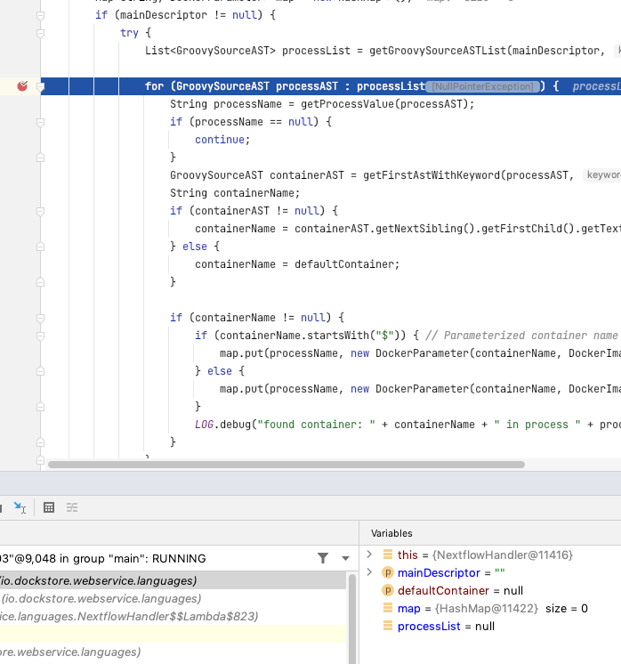The width and height of the screenshot is (621, 664).
Task: Open the Variables panel tab
Action: (391, 533)
